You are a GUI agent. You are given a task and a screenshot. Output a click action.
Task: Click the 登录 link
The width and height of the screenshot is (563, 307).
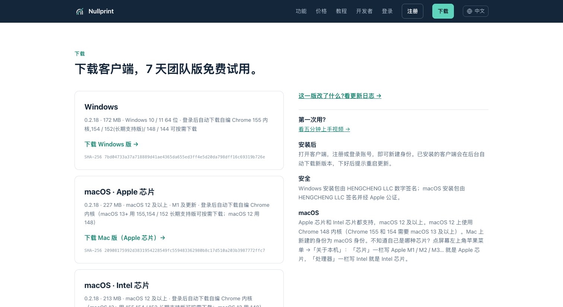(x=387, y=11)
